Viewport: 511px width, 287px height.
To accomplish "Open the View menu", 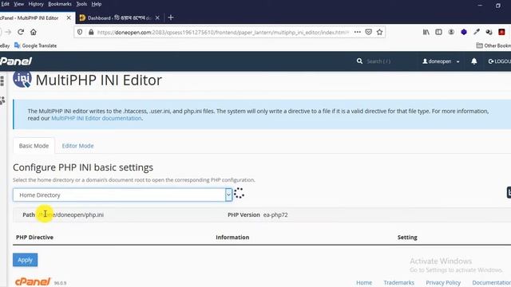I will click(19, 4).
